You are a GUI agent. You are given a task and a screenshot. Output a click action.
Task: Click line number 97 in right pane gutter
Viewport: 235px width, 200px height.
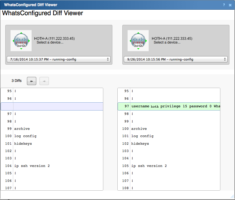(127, 106)
